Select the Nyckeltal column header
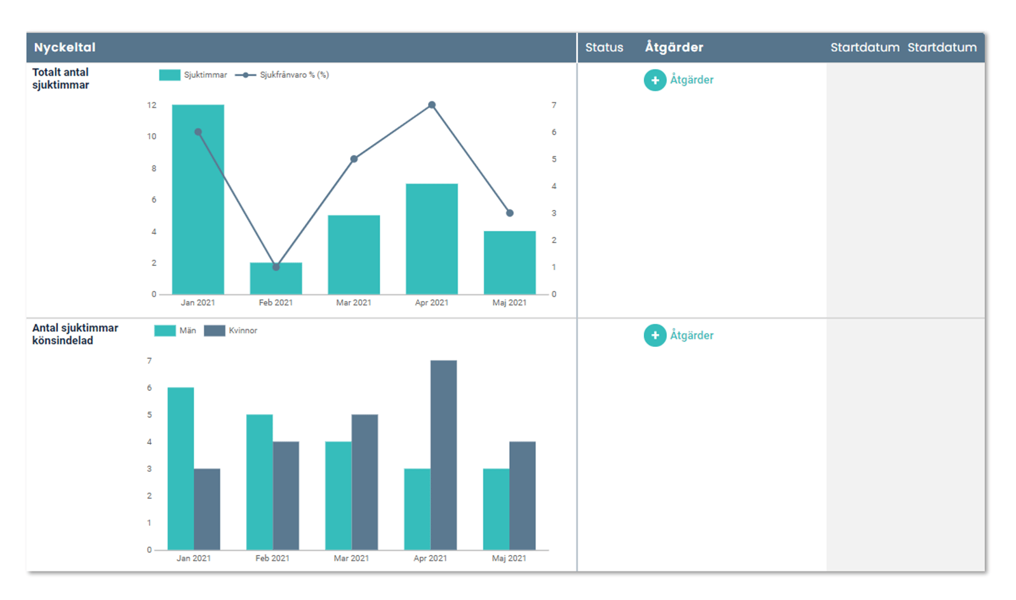 65,48
